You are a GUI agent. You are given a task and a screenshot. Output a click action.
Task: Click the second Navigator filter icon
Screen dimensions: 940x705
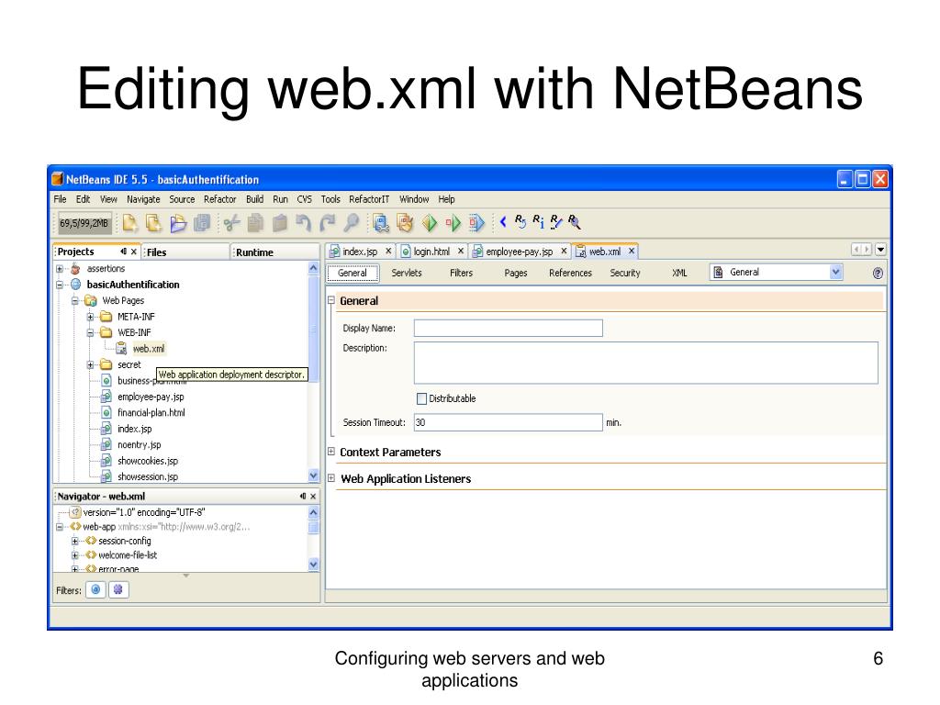click(118, 590)
